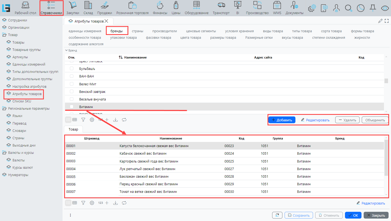Collapse the Товар folder in sidebar
Screen dimensions: 391x221
pyautogui.click(x=4, y=35)
